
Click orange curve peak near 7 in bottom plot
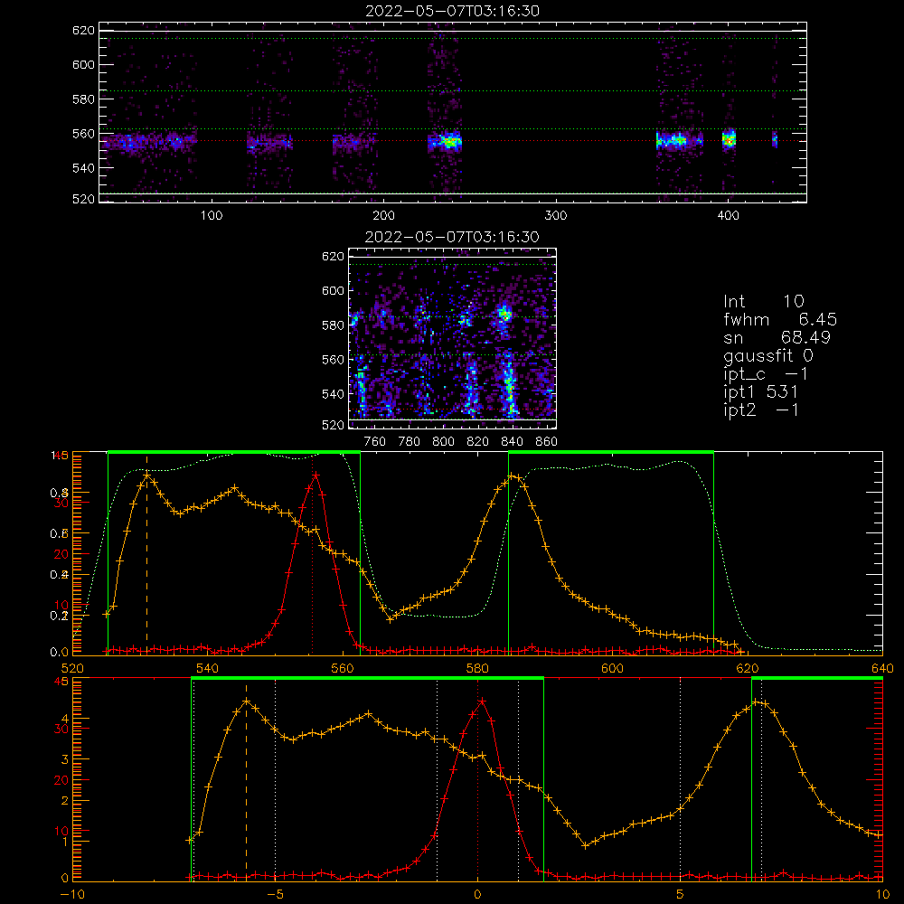tap(757, 702)
